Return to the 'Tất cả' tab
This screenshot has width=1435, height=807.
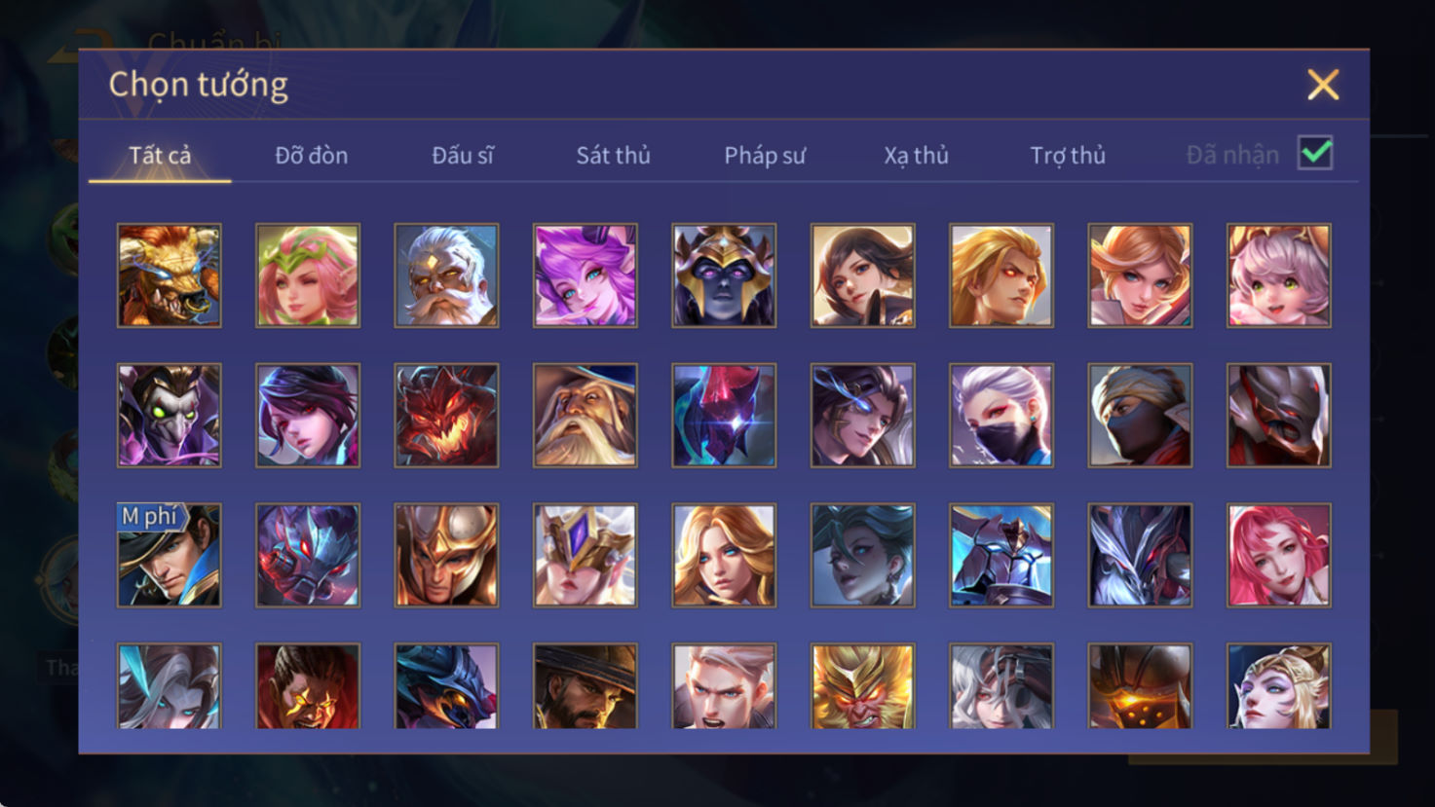click(160, 156)
